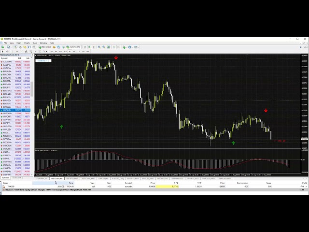Click the green buy arrow below the candles
The image size is (309, 232).
(x=233, y=143)
